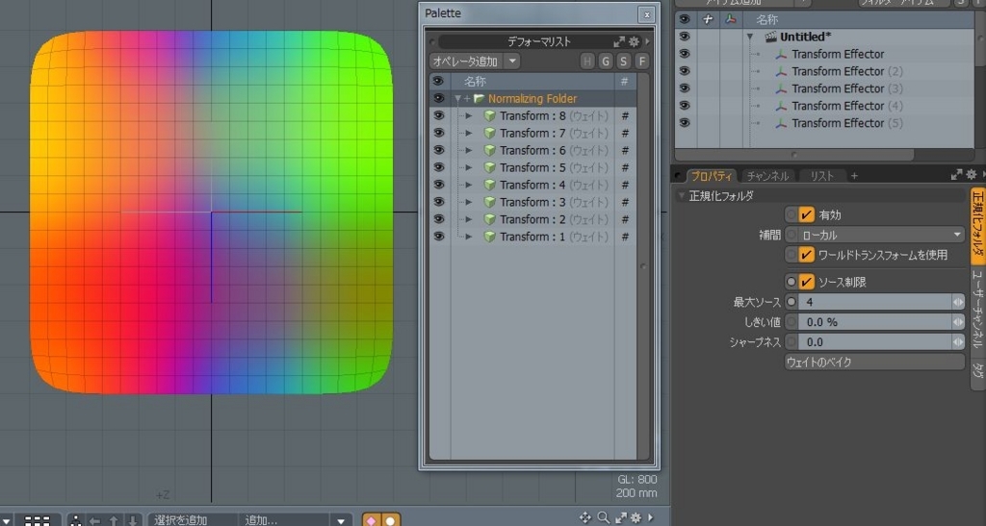The height and width of the screenshot is (526, 986).
Task: Click the up arrow icon in bottom bar
Action: pyautogui.click(x=114, y=520)
